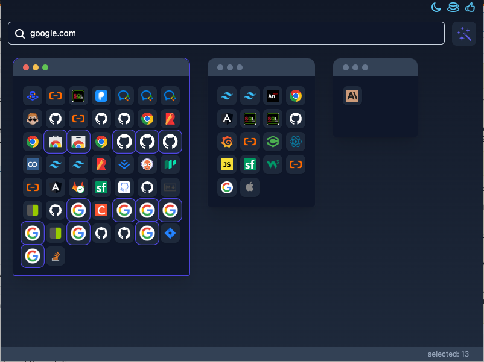This screenshot has width=484, height=362.
Task: Click the selected: 13 status text
Action: coord(448,354)
